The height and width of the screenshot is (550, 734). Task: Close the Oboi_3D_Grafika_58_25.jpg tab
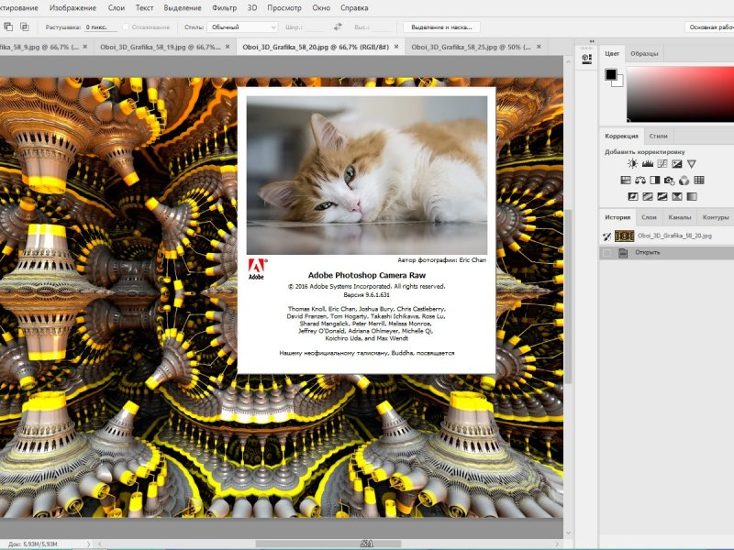(x=539, y=47)
